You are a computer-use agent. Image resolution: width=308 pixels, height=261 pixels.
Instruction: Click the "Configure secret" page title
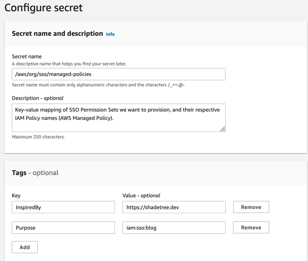point(43,8)
